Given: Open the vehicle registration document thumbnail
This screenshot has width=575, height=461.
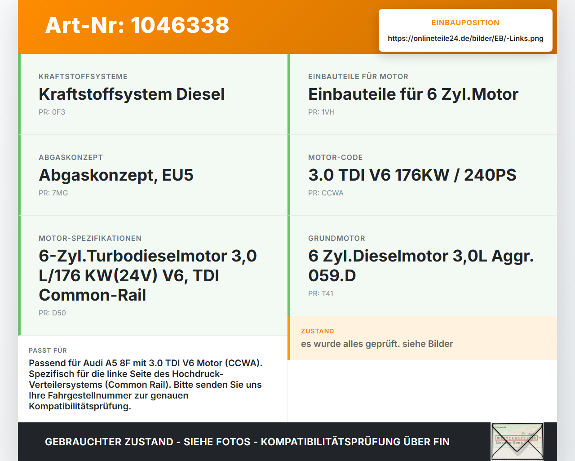Looking at the screenshot, I should pos(517,442).
